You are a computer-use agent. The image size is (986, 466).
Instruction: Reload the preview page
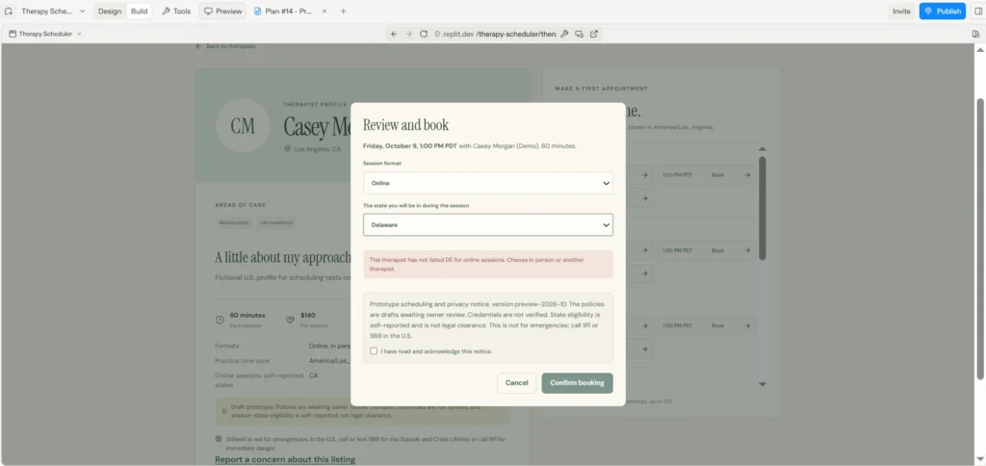pyautogui.click(x=424, y=34)
